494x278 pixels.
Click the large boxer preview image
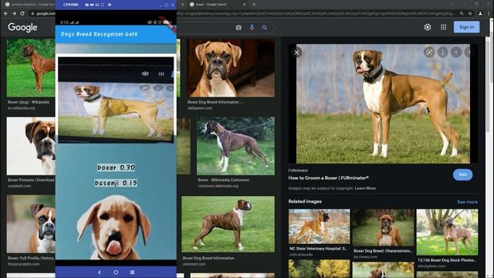[x=383, y=103]
